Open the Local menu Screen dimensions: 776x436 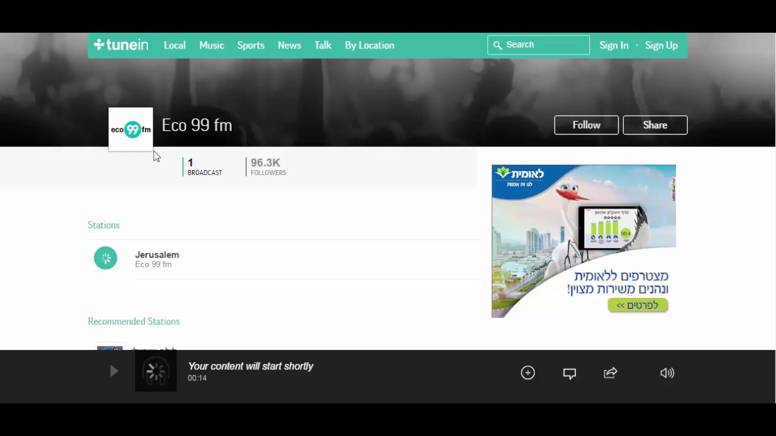click(x=175, y=45)
